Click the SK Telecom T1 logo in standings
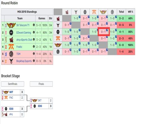 click(11, 25)
